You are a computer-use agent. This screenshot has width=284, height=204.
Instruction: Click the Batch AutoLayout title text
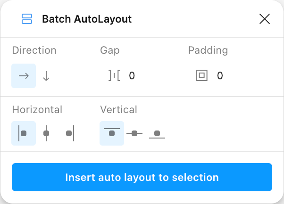pyautogui.click(x=87, y=19)
